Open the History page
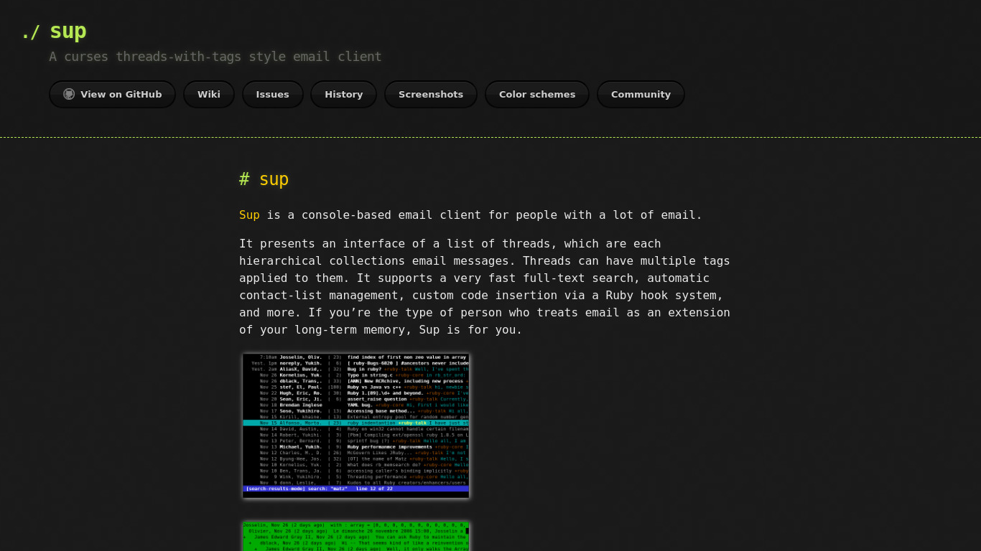 (344, 94)
